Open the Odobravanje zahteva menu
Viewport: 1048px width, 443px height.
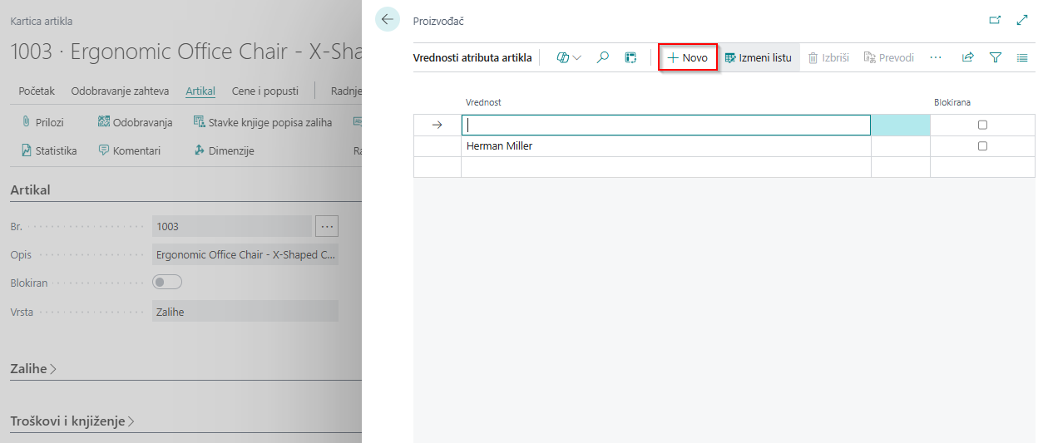coord(120,91)
